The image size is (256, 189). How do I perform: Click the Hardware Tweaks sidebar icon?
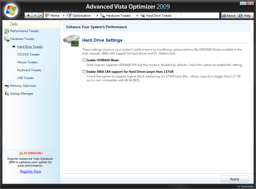(7, 39)
